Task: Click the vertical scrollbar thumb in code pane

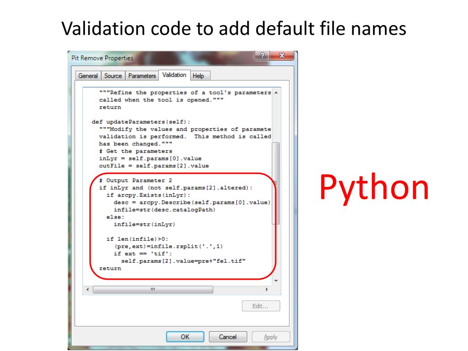Action: pyautogui.click(x=276, y=183)
